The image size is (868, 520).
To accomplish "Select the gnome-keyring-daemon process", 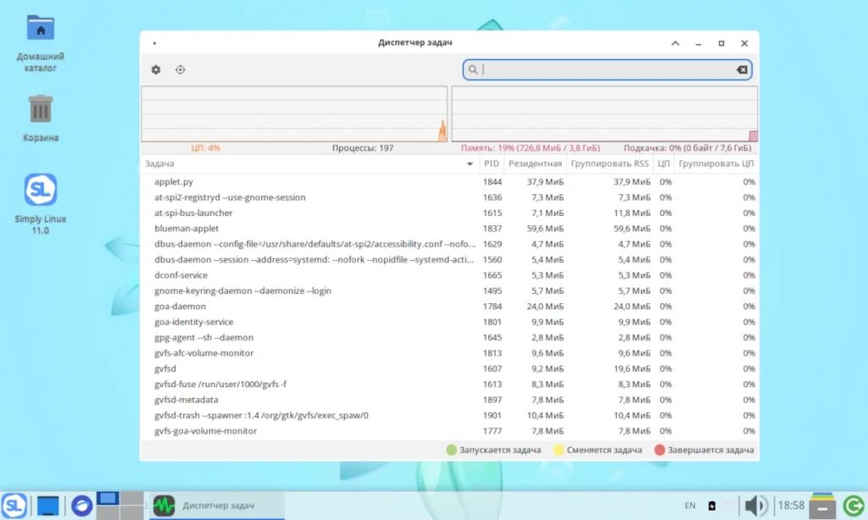I will click(449, 290).
